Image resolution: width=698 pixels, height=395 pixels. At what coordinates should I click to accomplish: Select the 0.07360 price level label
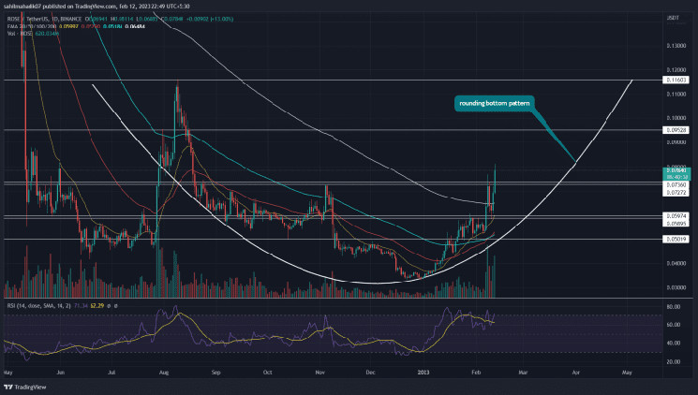click(676, 184)
